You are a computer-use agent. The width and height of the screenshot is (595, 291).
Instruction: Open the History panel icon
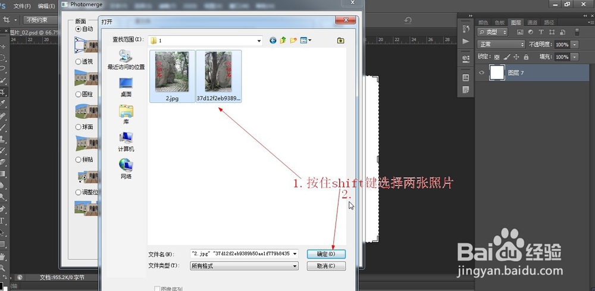pyautogui.click(x=466, y=29)
